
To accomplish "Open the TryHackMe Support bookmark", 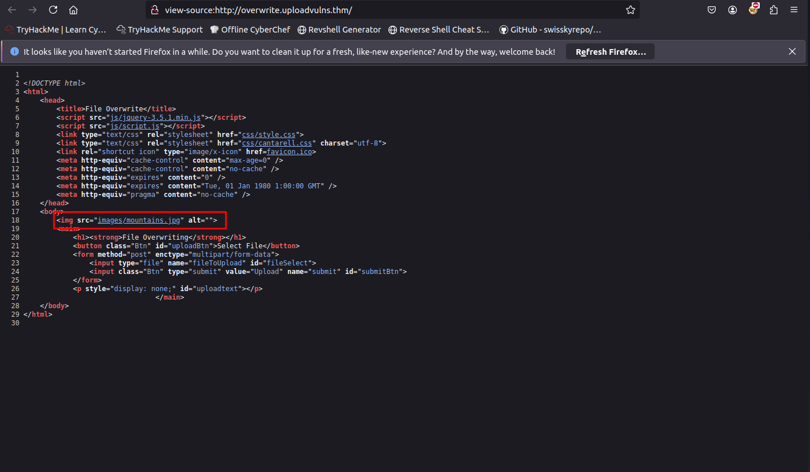I will 159,30.
